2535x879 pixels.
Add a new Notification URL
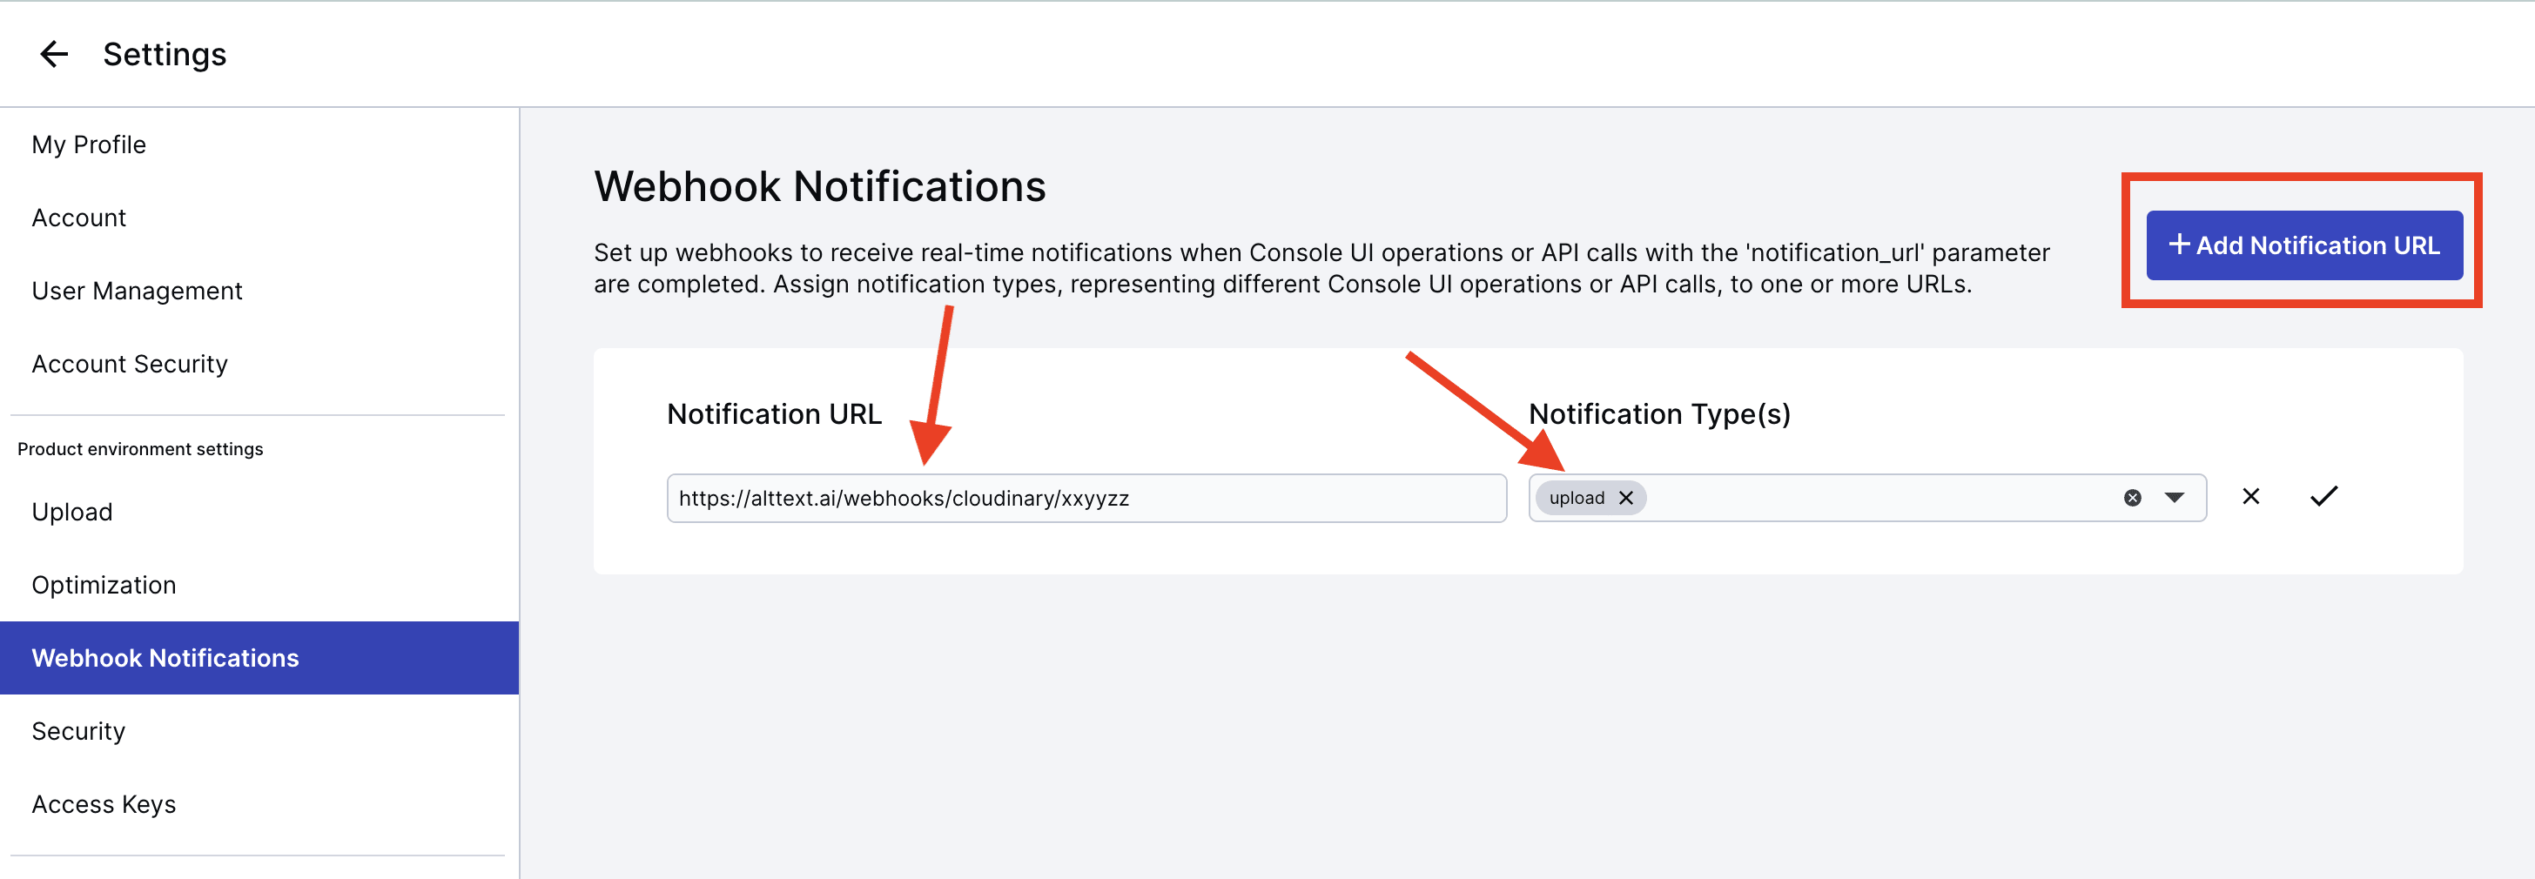2303,245
